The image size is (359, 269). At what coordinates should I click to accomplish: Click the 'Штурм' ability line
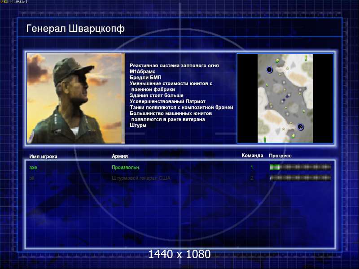coord(138,126)
